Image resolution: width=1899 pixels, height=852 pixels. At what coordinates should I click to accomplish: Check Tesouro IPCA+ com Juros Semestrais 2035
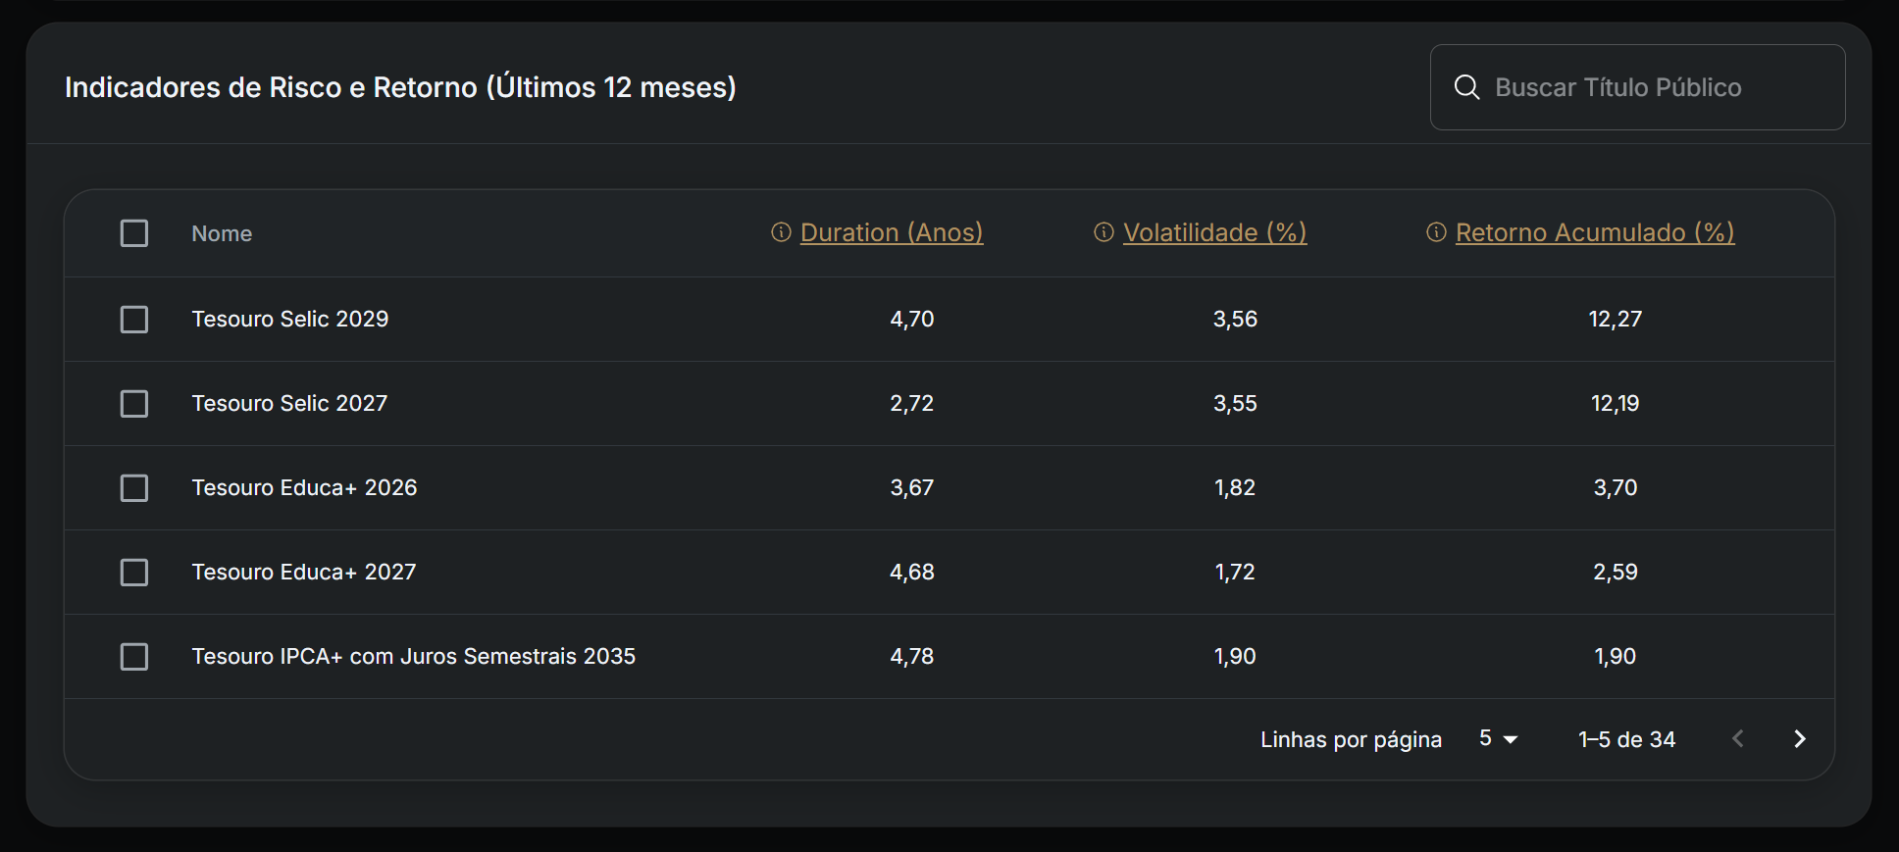coord(134,657)
